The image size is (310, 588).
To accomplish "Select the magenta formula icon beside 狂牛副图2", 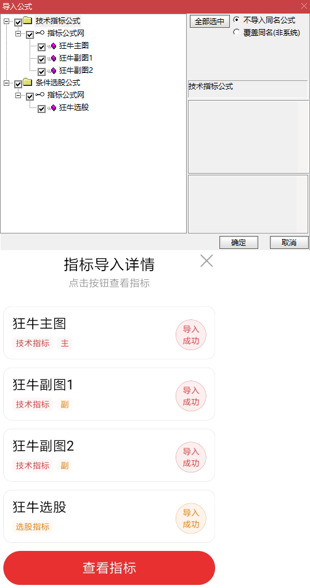I will tap(54, 70).
